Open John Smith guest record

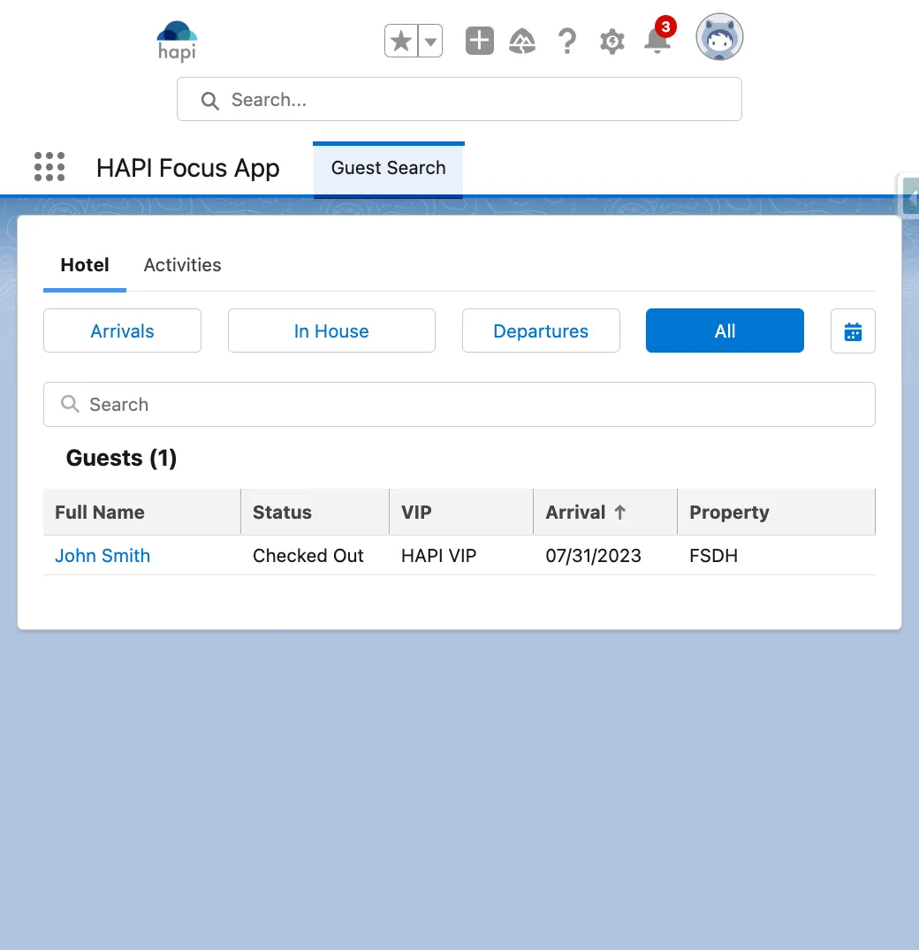click(x=103, y=556)
